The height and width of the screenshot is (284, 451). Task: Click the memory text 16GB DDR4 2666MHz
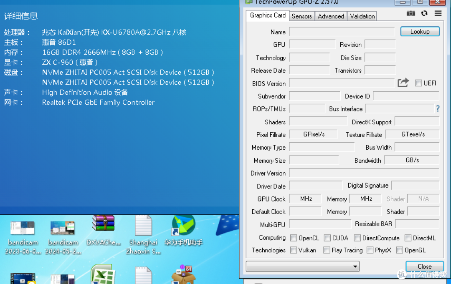click(x=79, y=53)
